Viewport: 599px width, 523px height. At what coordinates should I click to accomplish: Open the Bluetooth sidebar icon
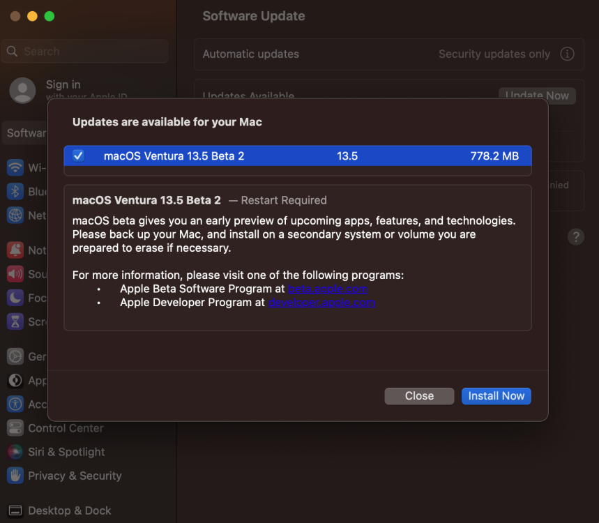pos(15,191)
